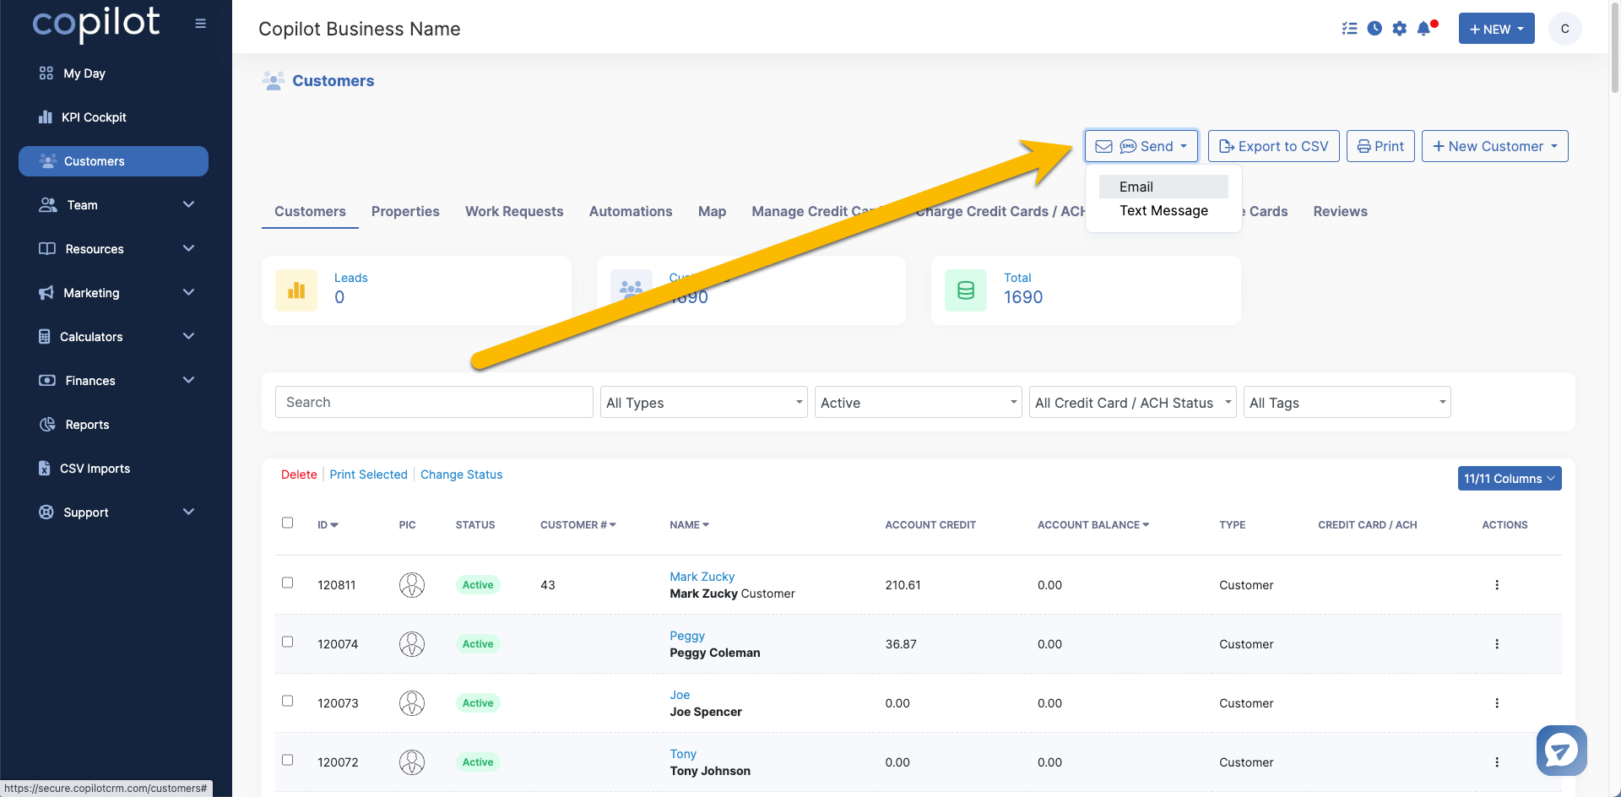Open the settings gear icon

point(1400,29)
